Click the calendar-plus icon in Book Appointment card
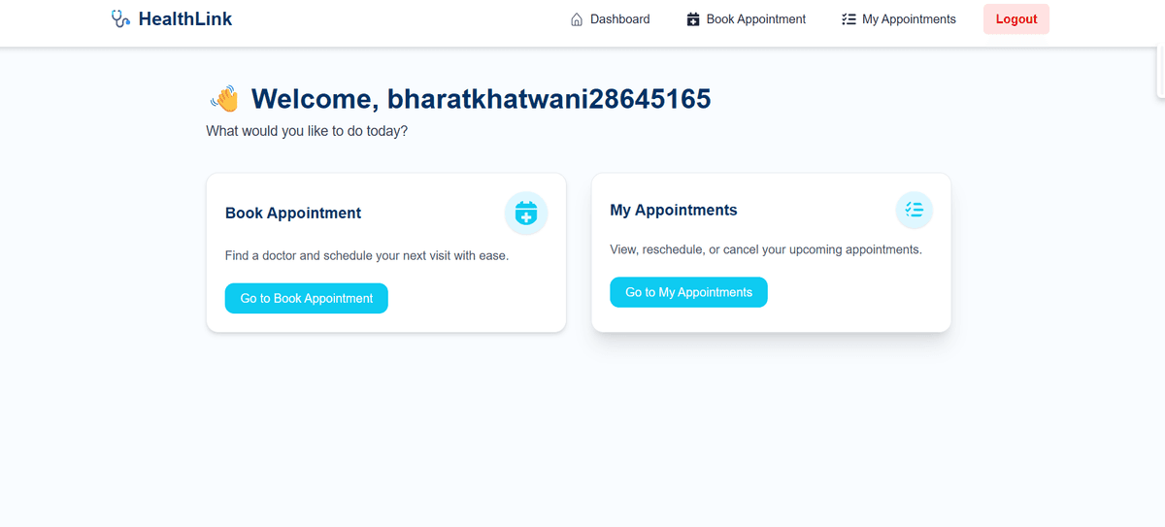 526,213
